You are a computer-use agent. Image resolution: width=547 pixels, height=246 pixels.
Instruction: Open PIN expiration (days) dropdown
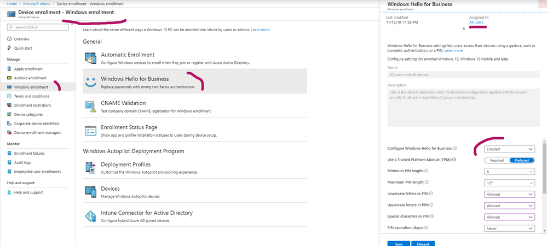pos(509,228)
